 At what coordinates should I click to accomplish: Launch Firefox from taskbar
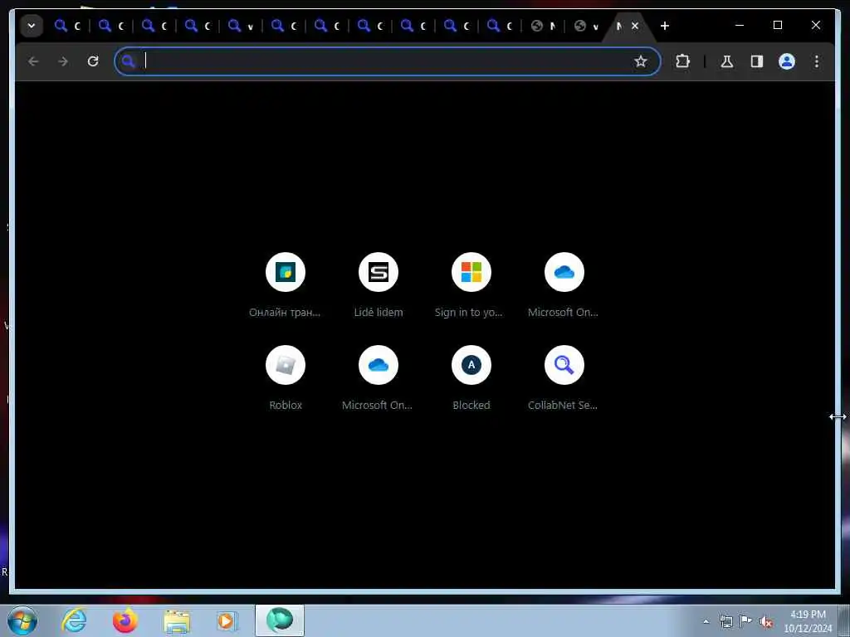pos(125,620)
